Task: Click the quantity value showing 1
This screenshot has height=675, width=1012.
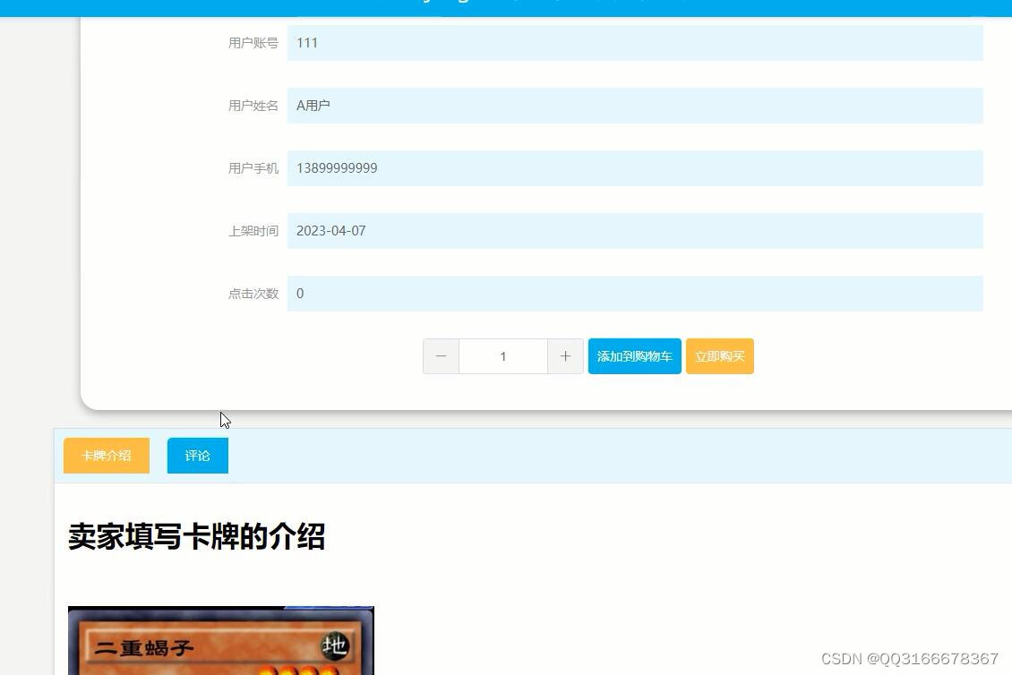Action: 502,355
